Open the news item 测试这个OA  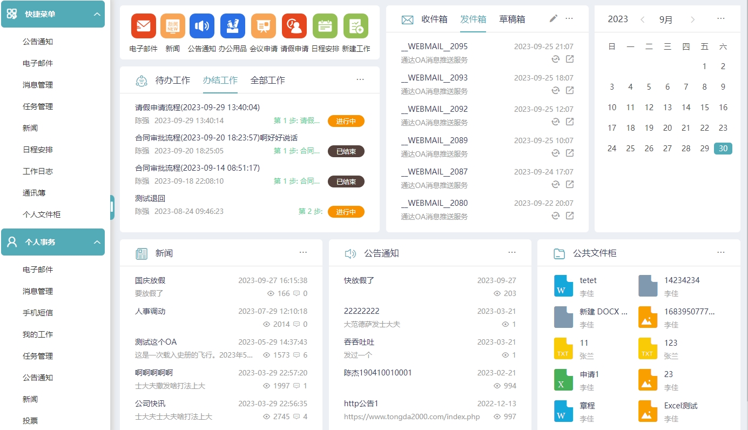click(156, 342)
